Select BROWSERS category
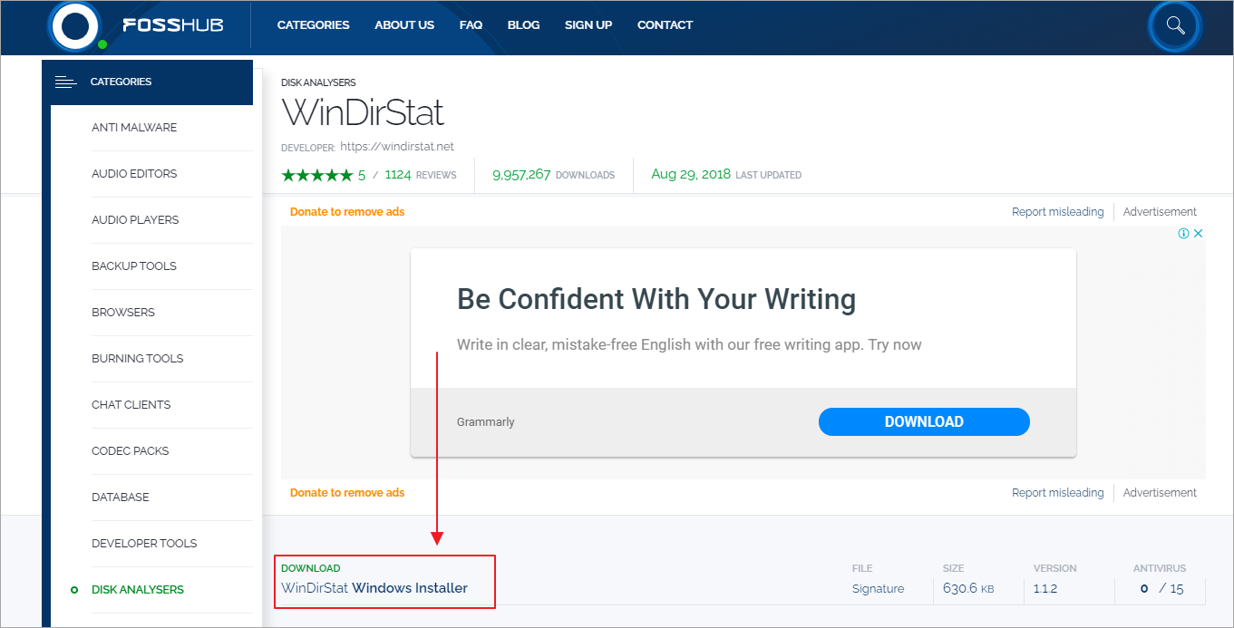The image size is (1234, 628). tap(123, 313)
